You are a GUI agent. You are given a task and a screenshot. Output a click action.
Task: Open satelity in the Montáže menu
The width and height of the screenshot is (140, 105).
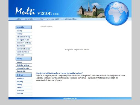(x=19, y=34)
